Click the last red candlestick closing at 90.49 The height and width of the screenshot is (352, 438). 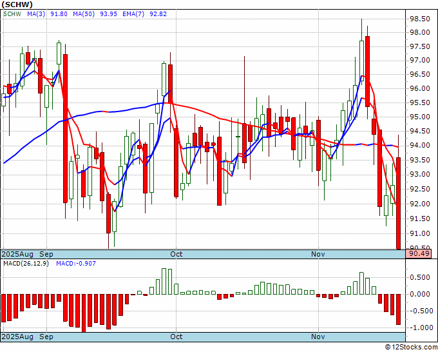pyautogui.click(x=398, y=203)
